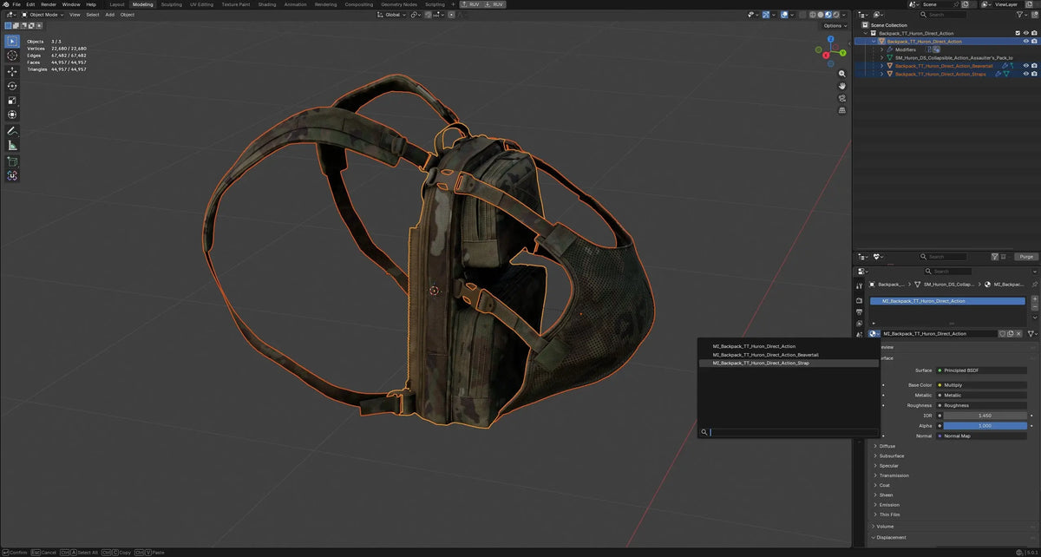Select the Cursor tool
The image size is (1041, 557).
(x=12, y=56)
